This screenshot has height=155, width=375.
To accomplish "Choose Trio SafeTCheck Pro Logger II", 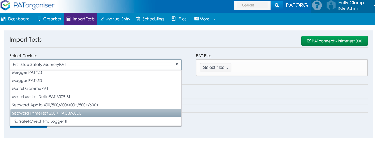I will point(96,121).
